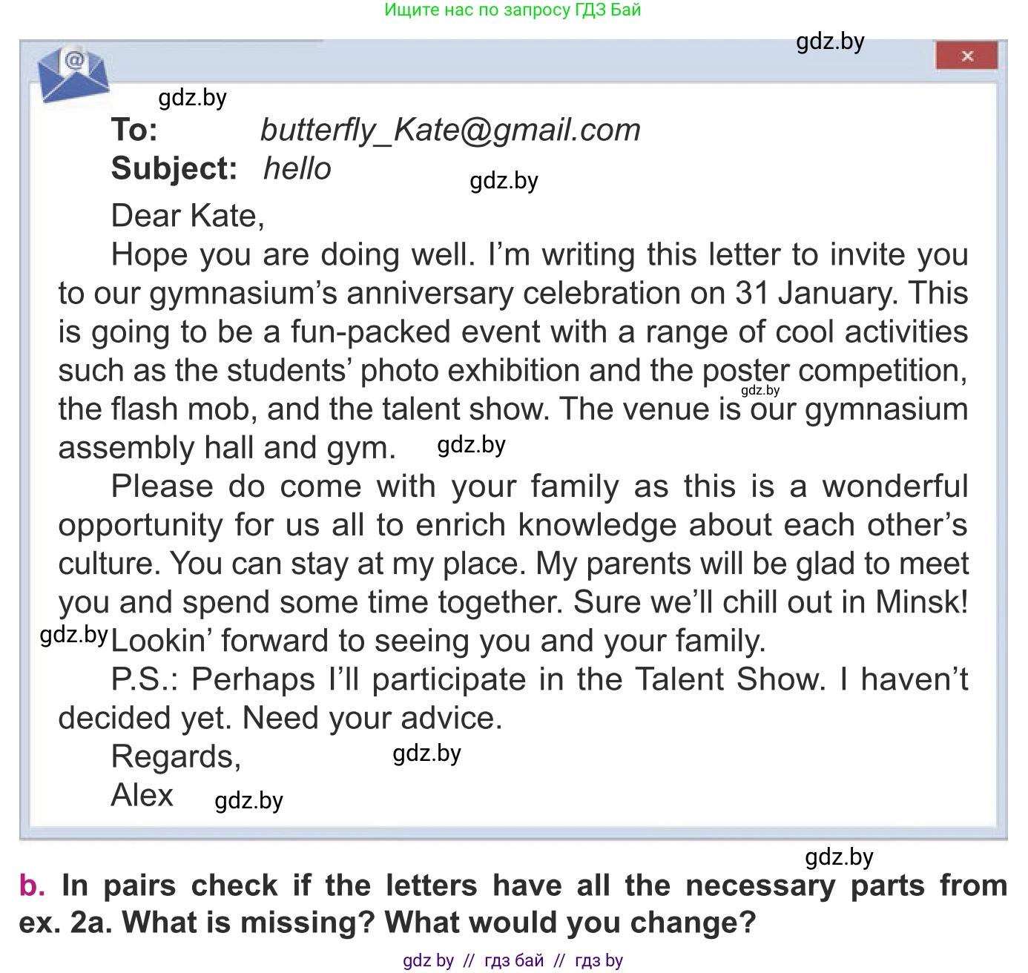Image resolution: width=1028 pixels, height=973 pixels.
Task: Click the mail envelope icon
Action: click(72, 74)
